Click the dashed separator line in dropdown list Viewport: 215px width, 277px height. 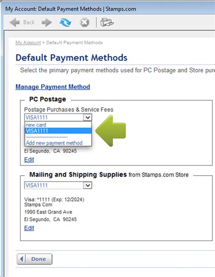point(47,137)
